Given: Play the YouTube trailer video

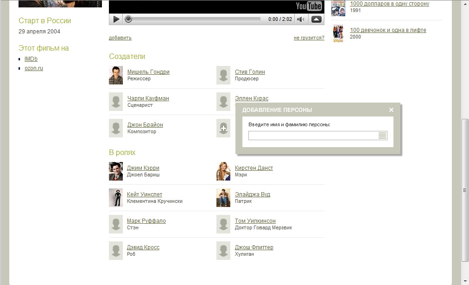Looking at the screenshot, I should click(116, 19).
